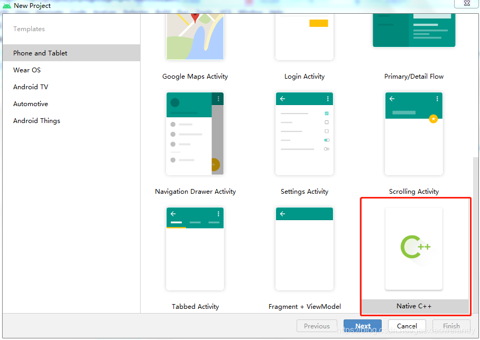Viewport: 480px width, 340px height.
Task: Click the Cancel button
Action: coord(407,326)
